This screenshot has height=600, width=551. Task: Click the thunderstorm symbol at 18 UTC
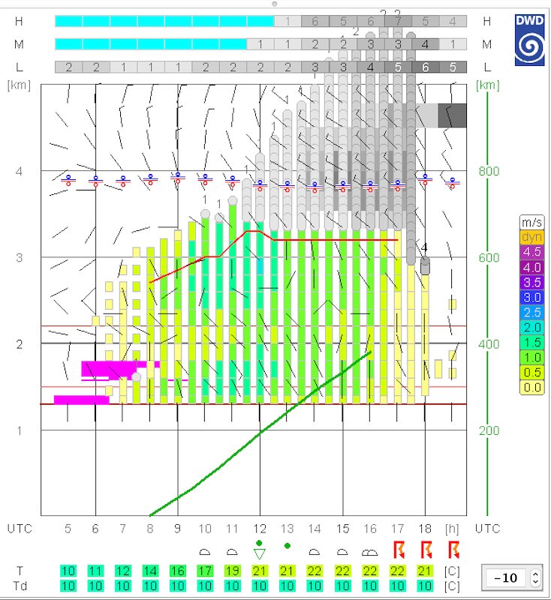(x=426, y=550)
